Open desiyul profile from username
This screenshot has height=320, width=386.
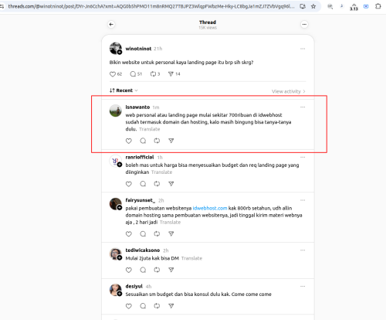tap(134, 286)
